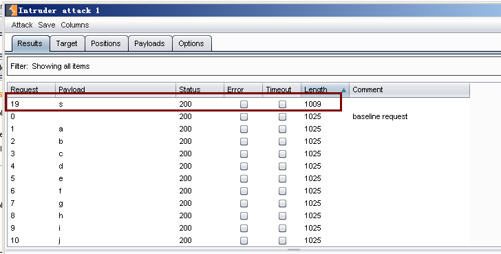Click the Length column sort arrow
This screenshot has width=501, height=254.
click(343, 89)
